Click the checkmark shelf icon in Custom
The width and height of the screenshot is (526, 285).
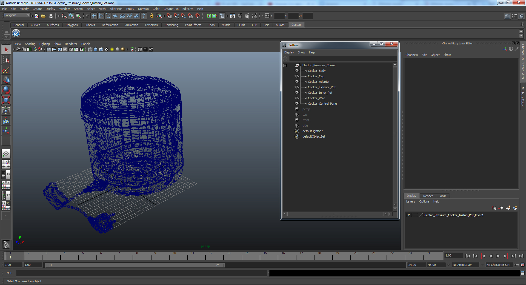pyautogui.click(x=16, y=33)
